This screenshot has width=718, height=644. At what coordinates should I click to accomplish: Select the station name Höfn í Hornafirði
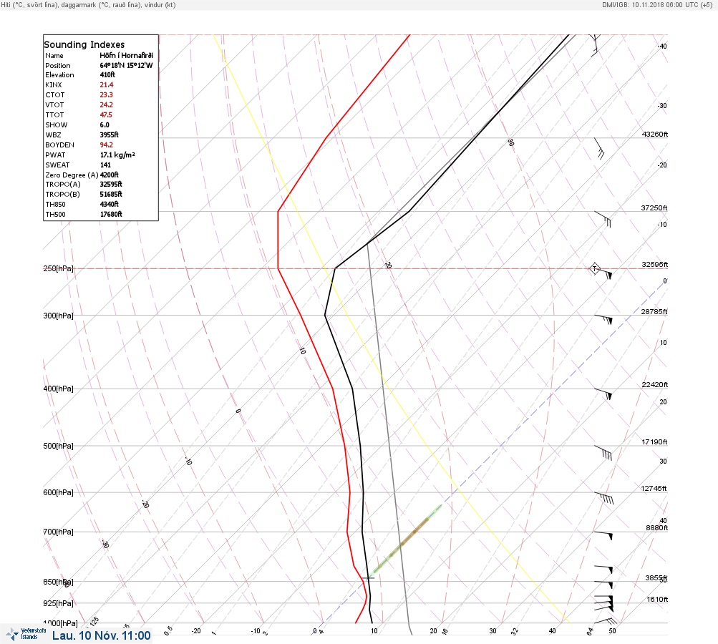pyautogui.click(x=127, y=55)
